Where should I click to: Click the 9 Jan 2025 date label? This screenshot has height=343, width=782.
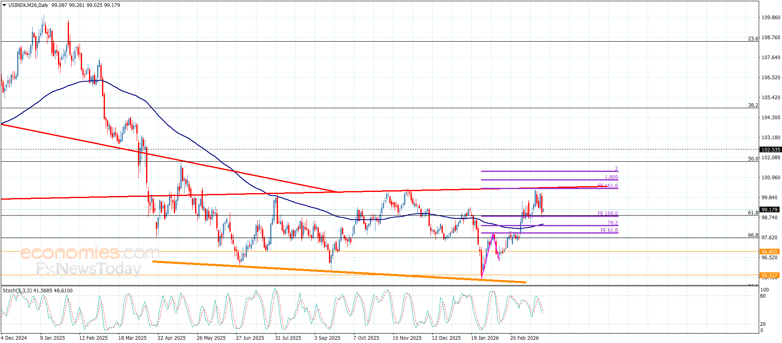tap(52, 338)
